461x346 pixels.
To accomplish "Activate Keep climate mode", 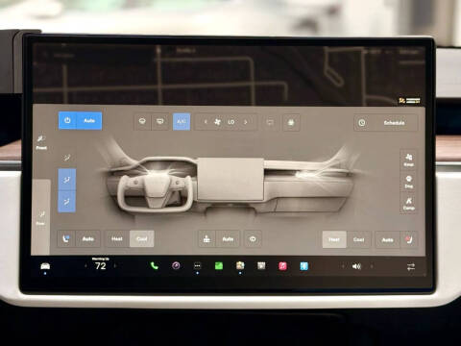I will coord(408,160).
